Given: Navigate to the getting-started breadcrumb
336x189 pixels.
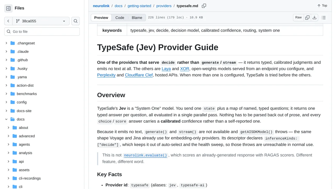Looking at the screenshot, I should pos(139,6).
